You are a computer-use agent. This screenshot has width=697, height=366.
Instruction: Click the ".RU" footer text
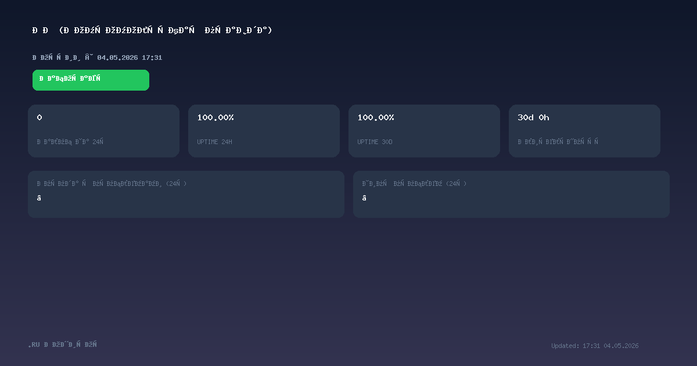click(34, 345)
